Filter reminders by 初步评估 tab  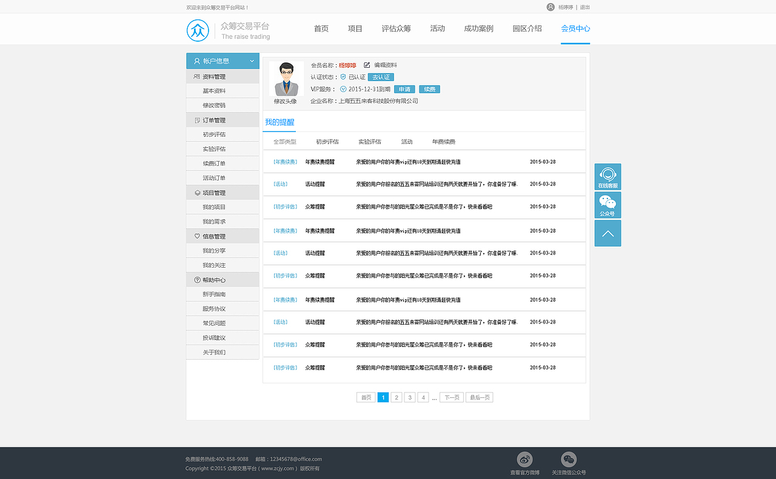[x=327, y=142]
